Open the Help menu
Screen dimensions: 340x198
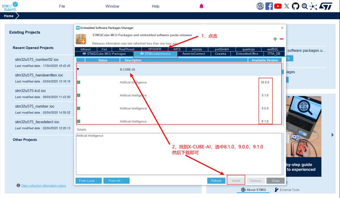coord(156,6)
